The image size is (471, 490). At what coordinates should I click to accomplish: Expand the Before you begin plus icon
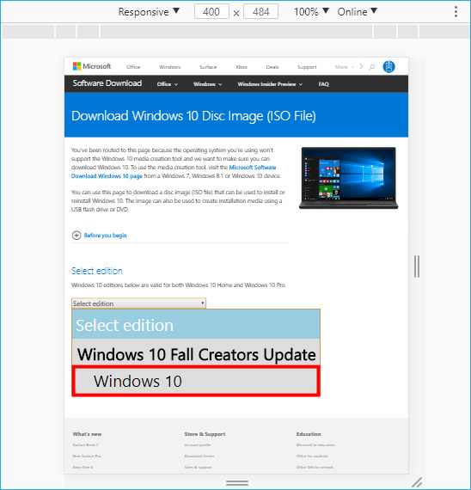coord(76,236)
